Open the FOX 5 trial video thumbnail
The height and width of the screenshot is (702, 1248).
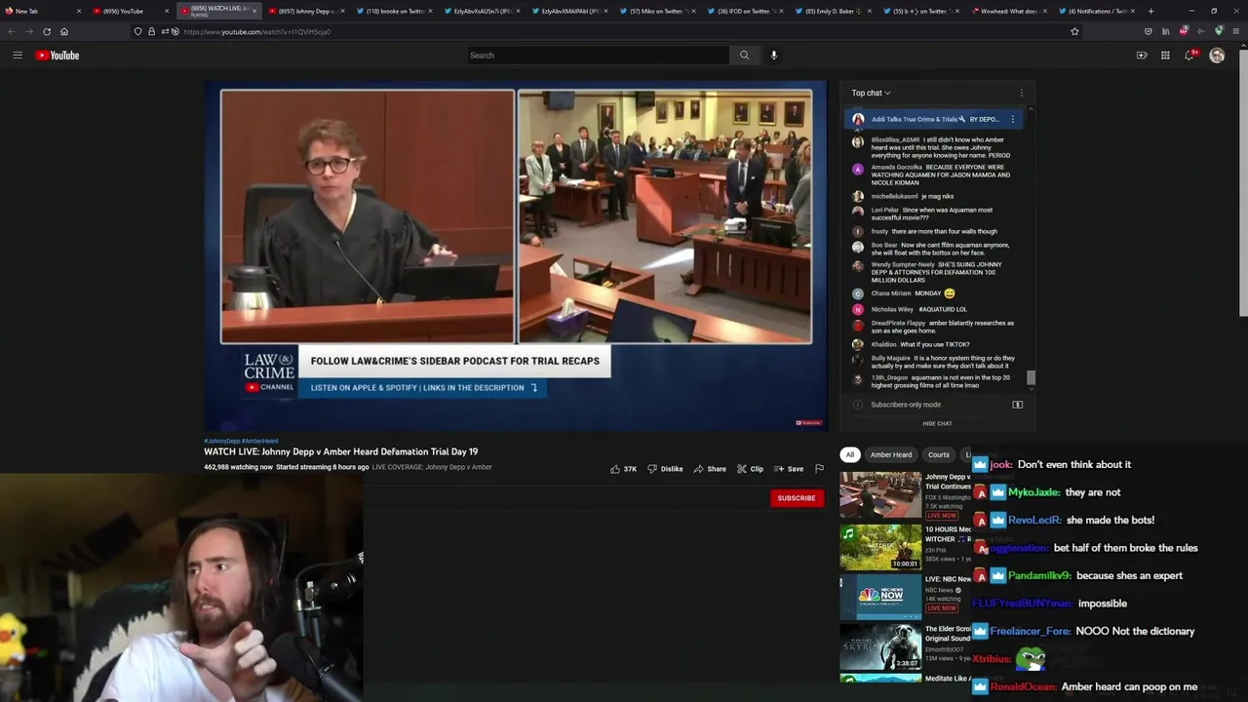(x=880, y=495)
